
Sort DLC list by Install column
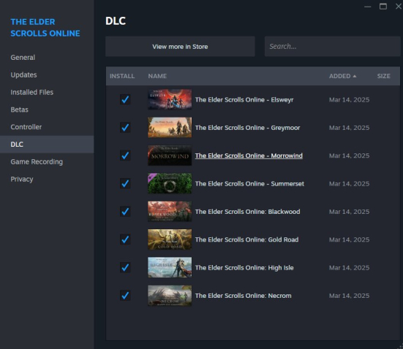[122, 76]
